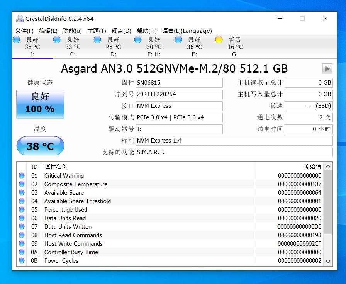Click status orb for Critical Warning row

(x=22, y=175)
